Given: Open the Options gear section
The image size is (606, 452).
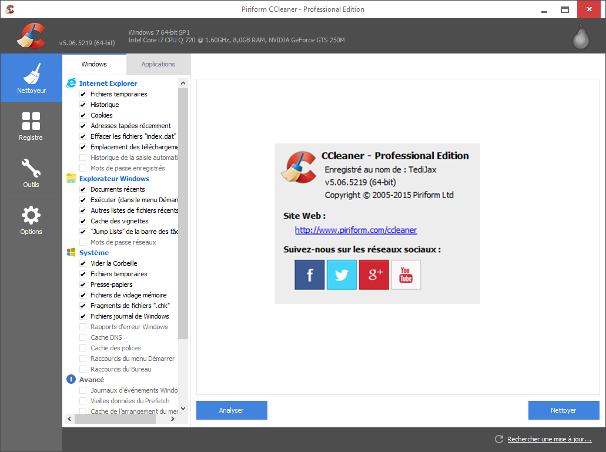Looking at the screenshot, I should (31, 220).
